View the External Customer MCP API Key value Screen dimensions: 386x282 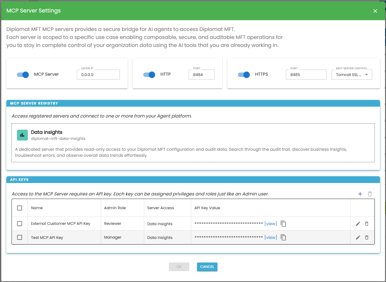pos(271,224)
